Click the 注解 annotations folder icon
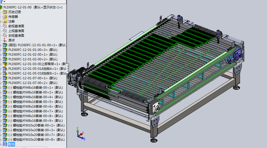 coord(5,21)
